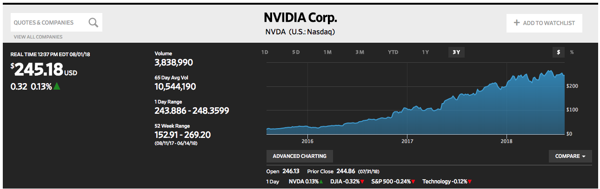Viewport: 600px width, 189px height.
Task: Show the YTD chart range
Action: 393,52
